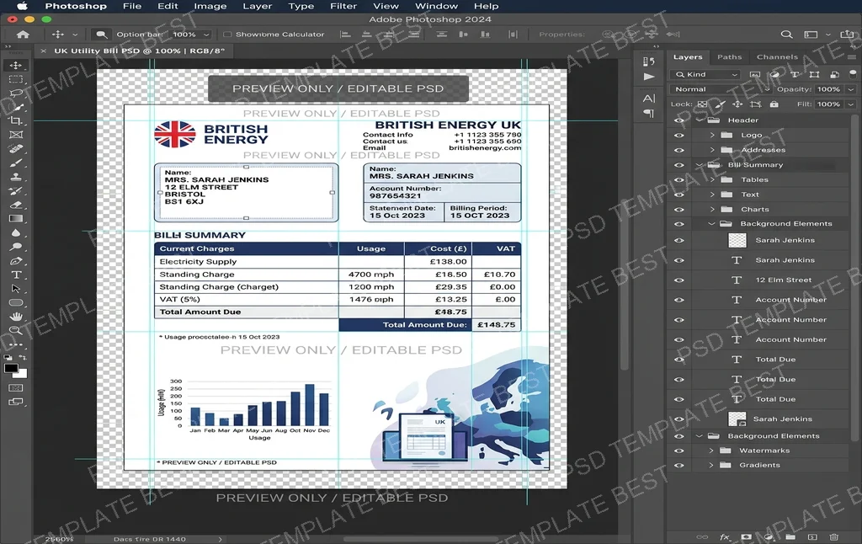Select the Crop tool

pyautogui.click(x=16, y=120)
